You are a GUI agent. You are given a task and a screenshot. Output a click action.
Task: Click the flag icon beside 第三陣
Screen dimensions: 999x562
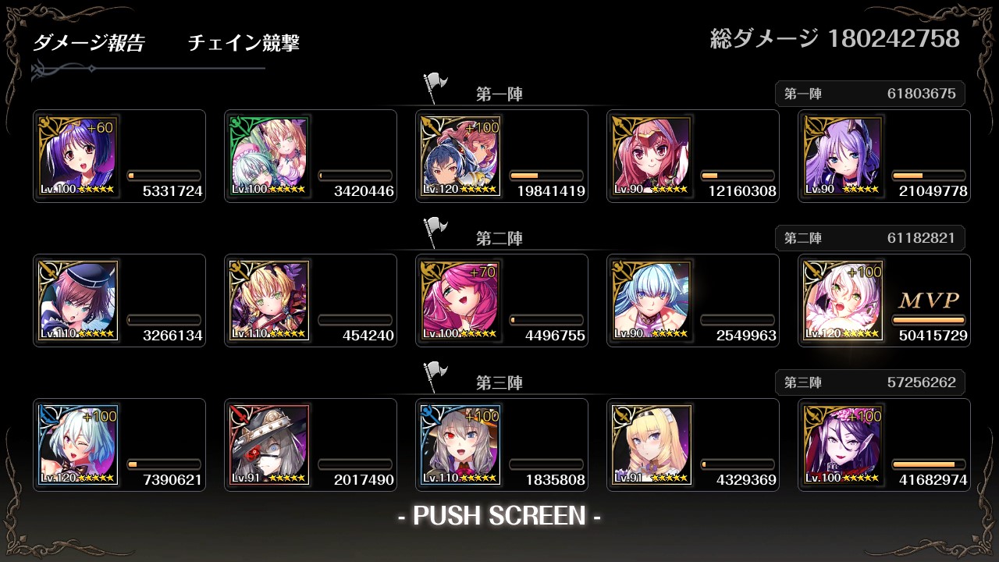(435, 377)
